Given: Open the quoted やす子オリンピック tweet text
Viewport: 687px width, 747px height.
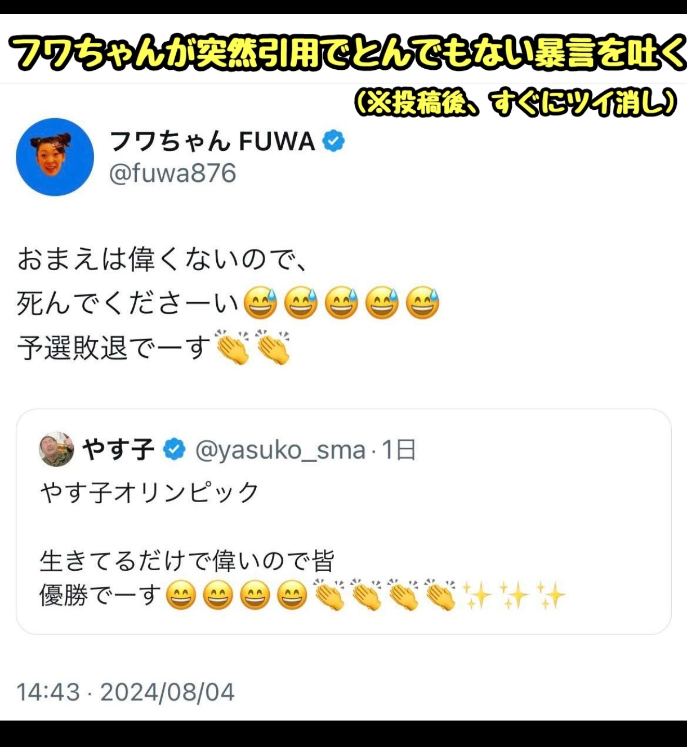Looking at the screenshot, I should 149,493.
